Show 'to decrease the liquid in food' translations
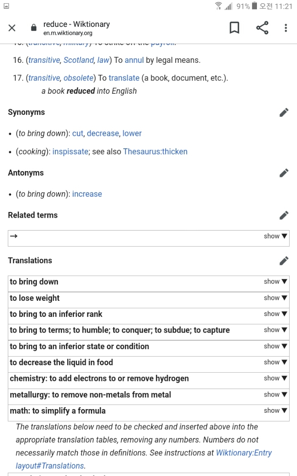This screenshot has height=476, width=297. 275,362
